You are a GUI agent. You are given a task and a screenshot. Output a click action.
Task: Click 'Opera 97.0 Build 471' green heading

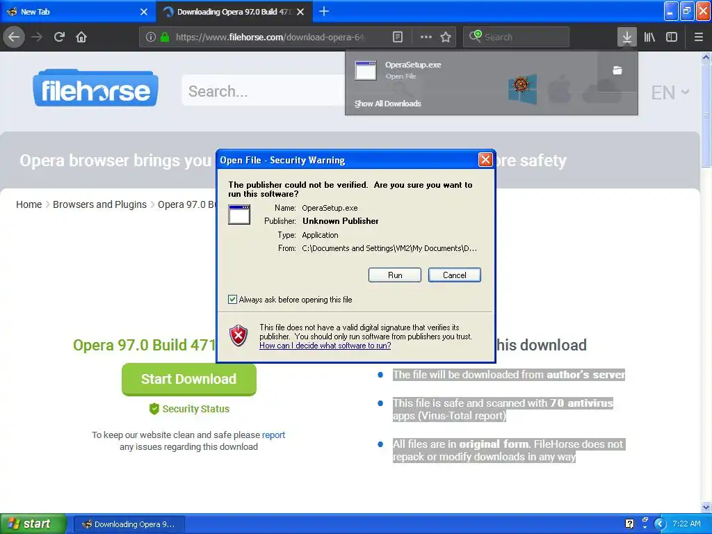(x=145, y=345)
